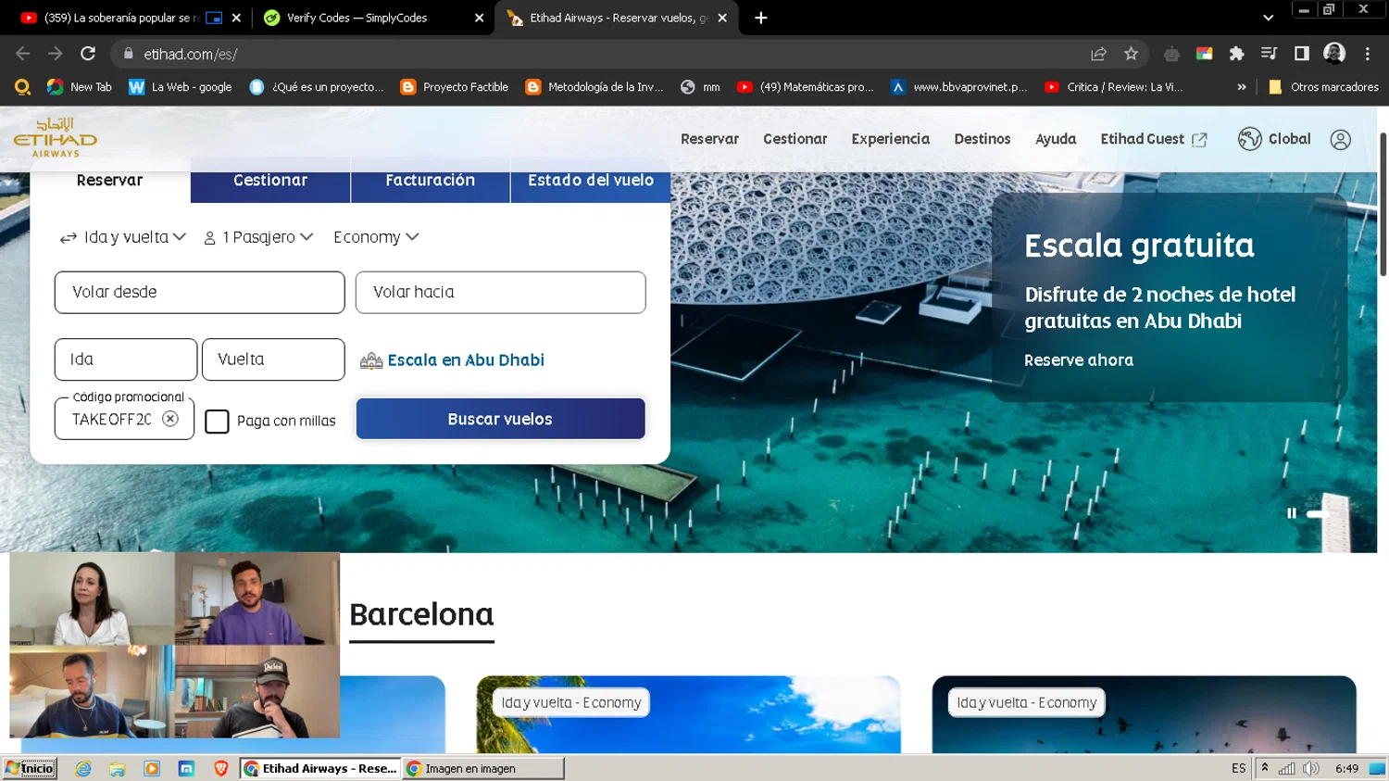Switch to Imagen en imagen taskbar window
Image resolution: width=1389 pixels, height=781 pixels.
tap(483, 768)
